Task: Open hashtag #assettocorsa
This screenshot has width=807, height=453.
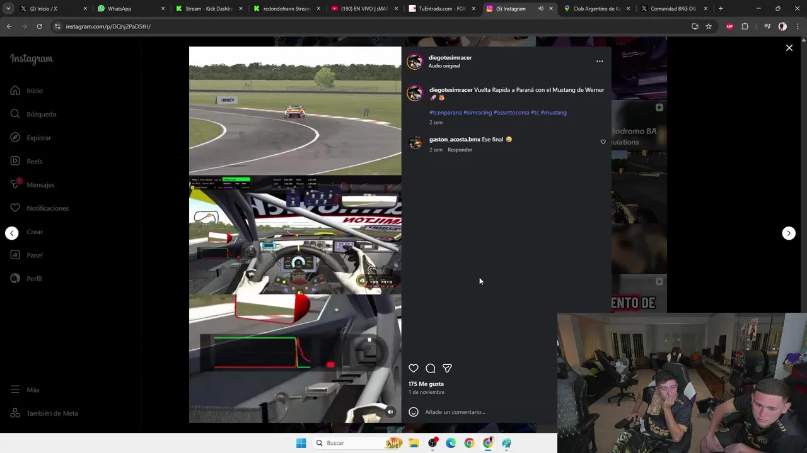Action: 511,113
